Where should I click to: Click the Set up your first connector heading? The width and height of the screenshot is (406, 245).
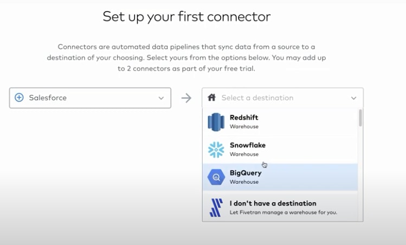click(186, 17)
